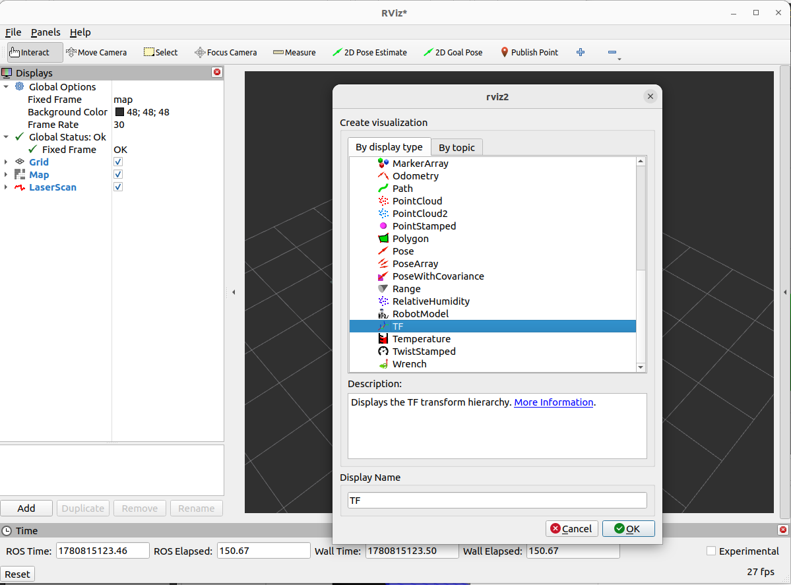791x585 pixels.
Task: Click the Cancel button
Action: pos(571,528)
